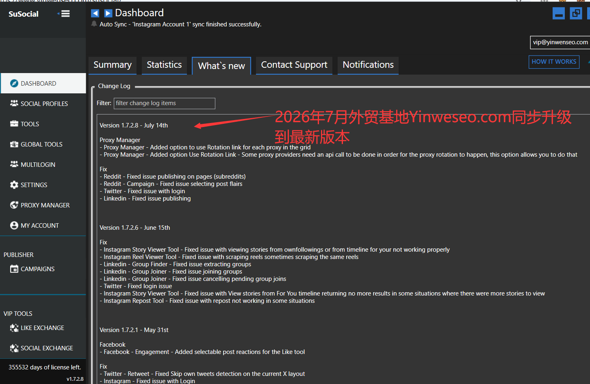Click the Reddit publishing on pages fix line
The height and width of the screenshot is (384, 590).
173,177
